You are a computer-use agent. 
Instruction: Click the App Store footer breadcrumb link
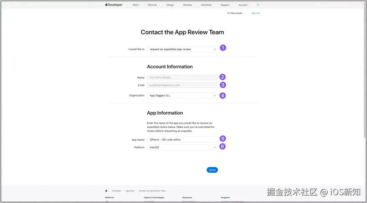[130, 191]
